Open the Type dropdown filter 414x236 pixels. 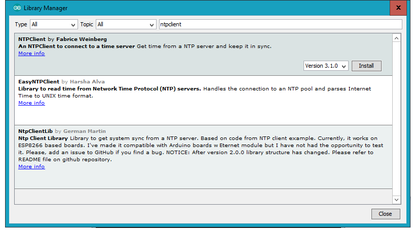click(54, 24)
